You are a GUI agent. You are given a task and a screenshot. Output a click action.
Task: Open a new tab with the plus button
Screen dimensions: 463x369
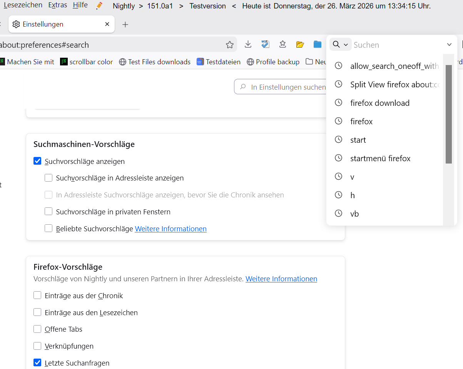[x=125, y=24]
